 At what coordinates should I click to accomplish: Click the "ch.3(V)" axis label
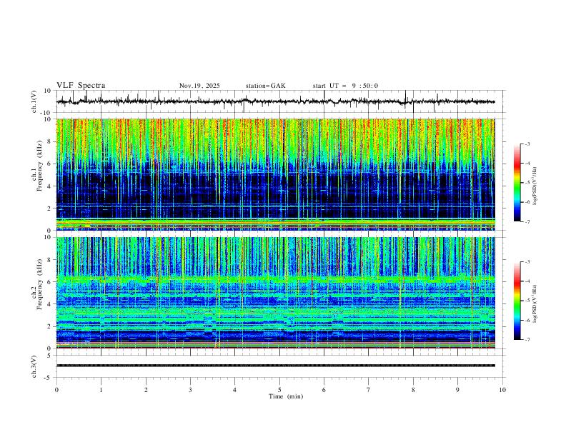coord(34,366)
